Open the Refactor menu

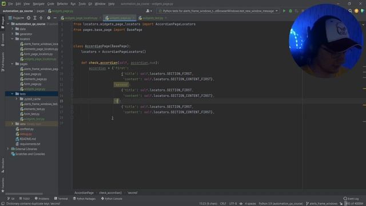[x=62, y=4]
